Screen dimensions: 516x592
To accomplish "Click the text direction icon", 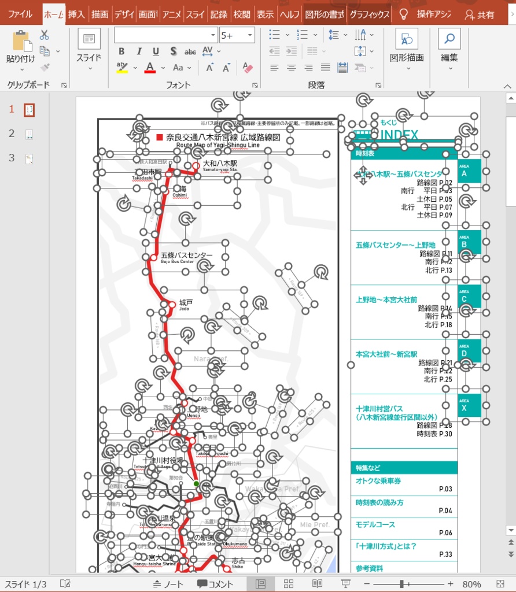I will 360,35.
